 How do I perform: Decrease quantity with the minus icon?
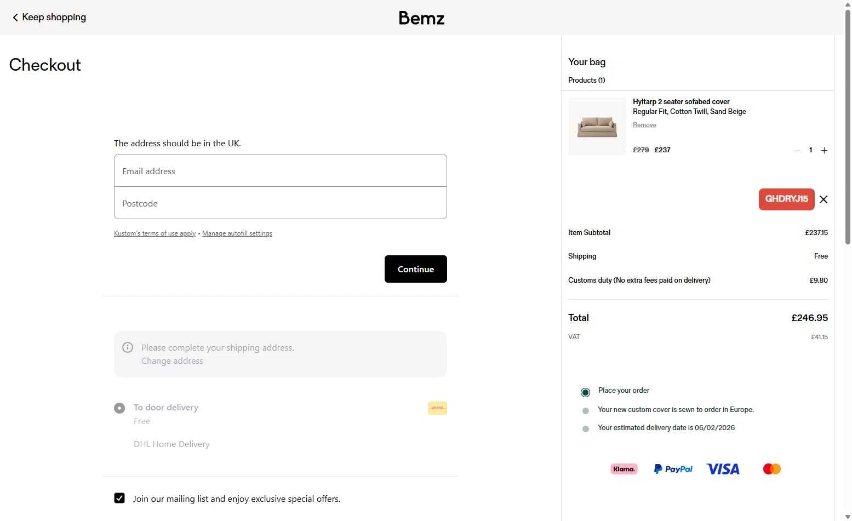pos(797,151)
